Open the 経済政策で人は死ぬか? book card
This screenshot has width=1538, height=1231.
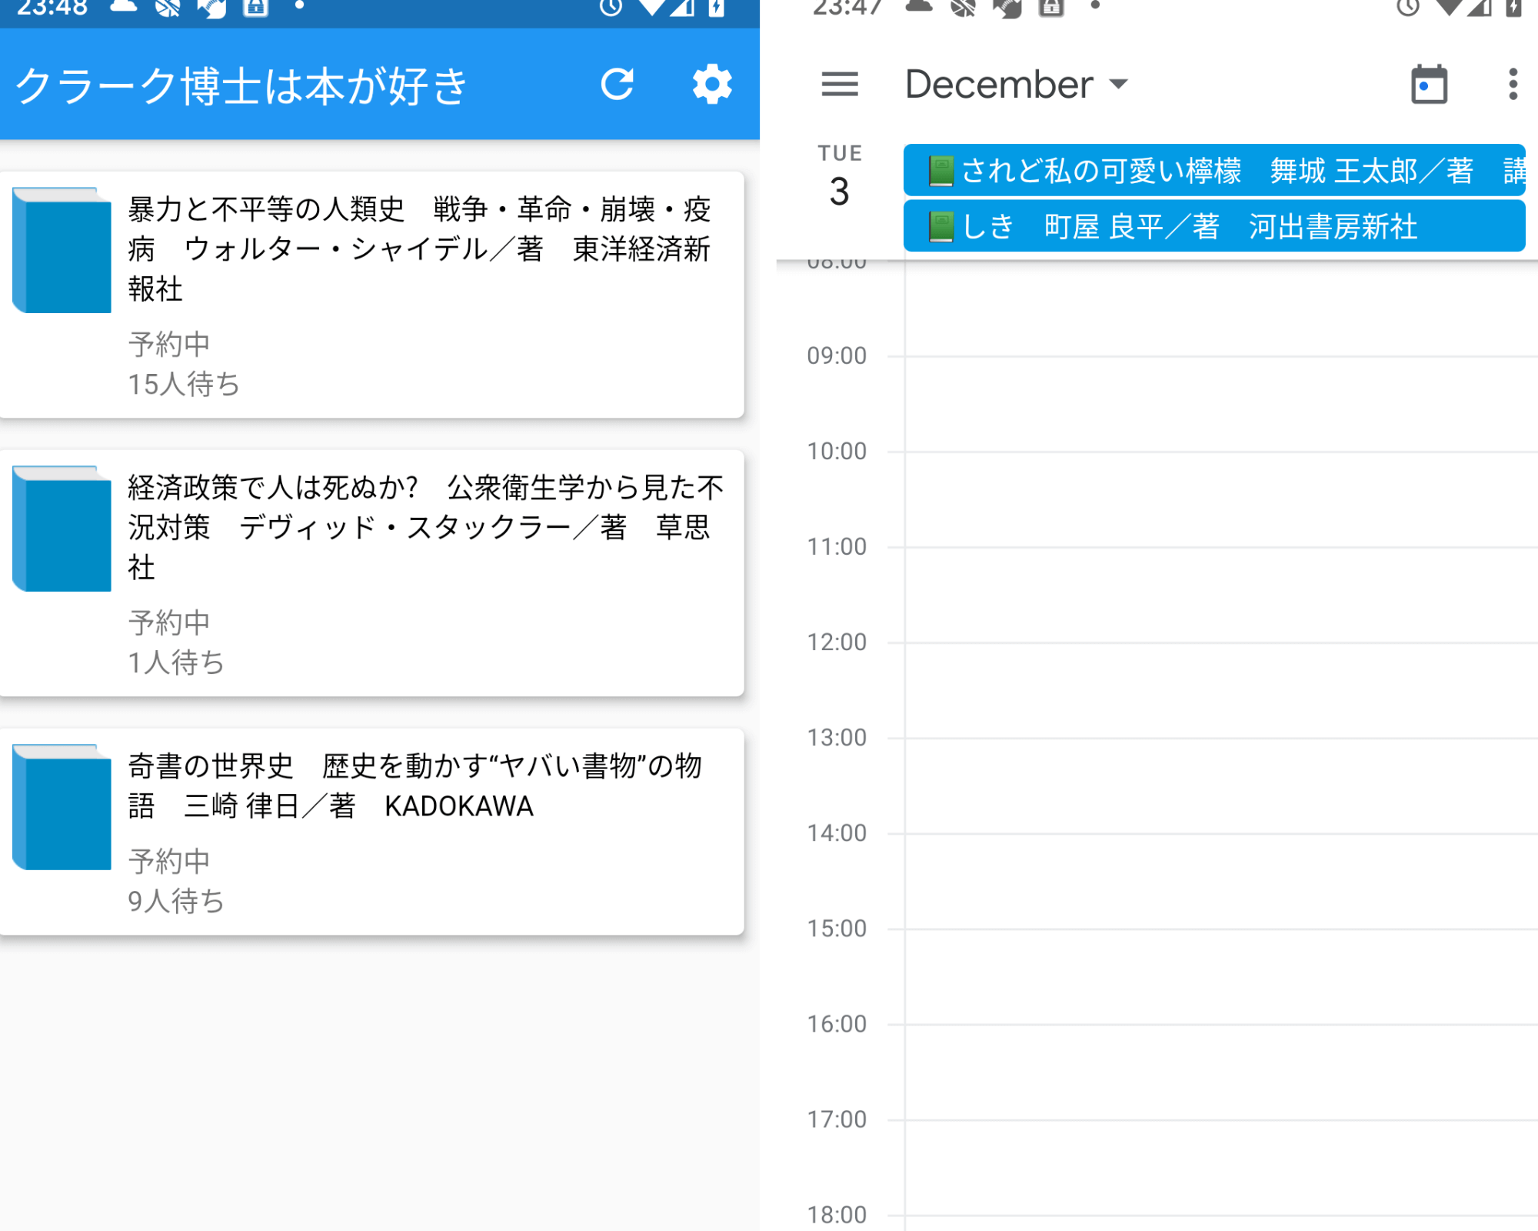pyautogui.click(x=372, y=573)
